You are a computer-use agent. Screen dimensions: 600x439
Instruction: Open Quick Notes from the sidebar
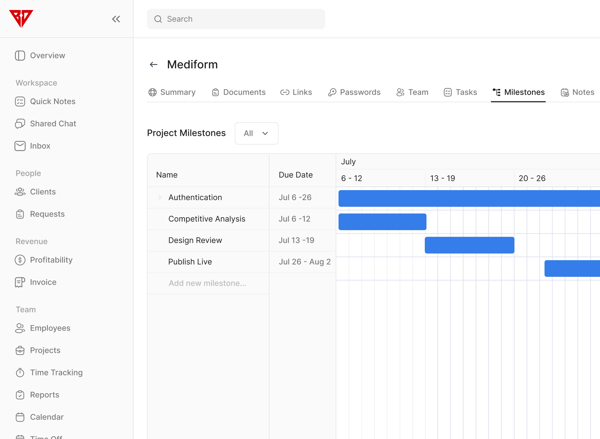(x=45, y=101)
